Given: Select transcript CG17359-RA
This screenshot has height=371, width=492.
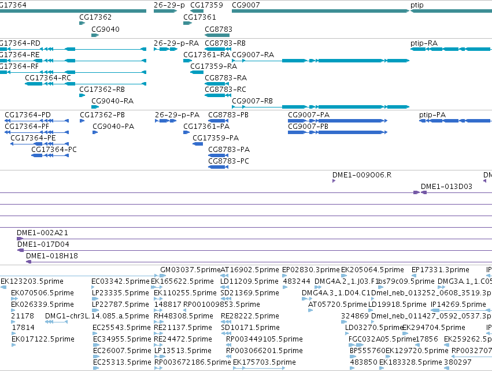Looking at the screenshot, I should pyautogui.click(x=197, y=72).
